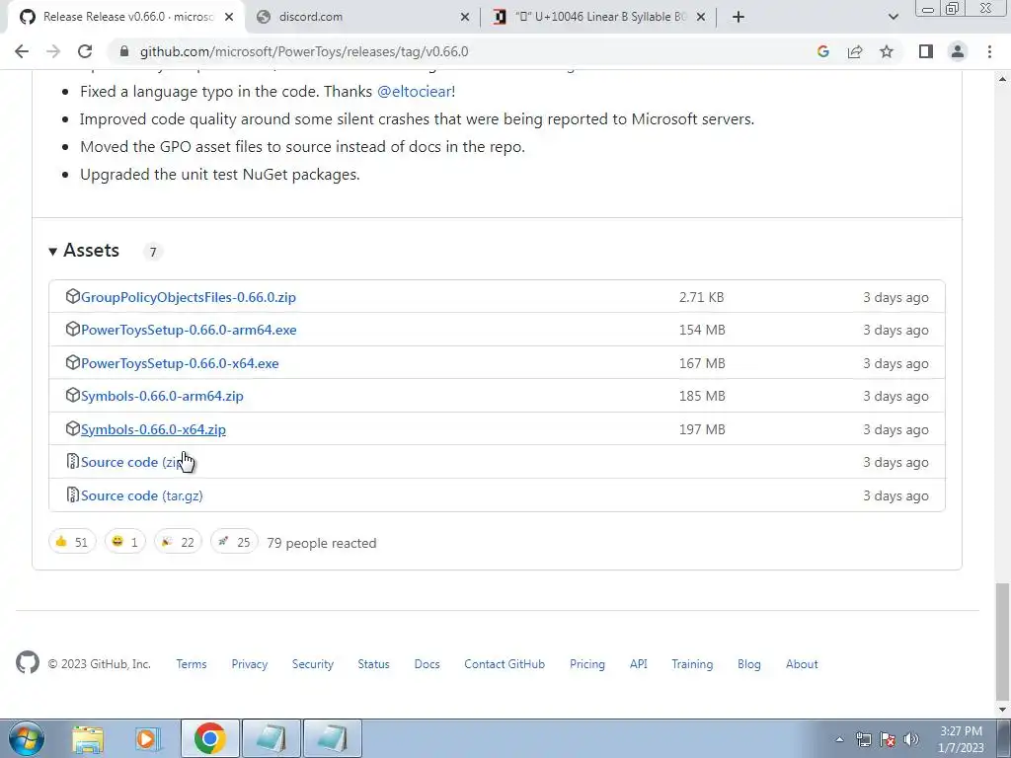
Task: Click package icon beside PowerToysSetup x64 exe
Action: [72, 363]
